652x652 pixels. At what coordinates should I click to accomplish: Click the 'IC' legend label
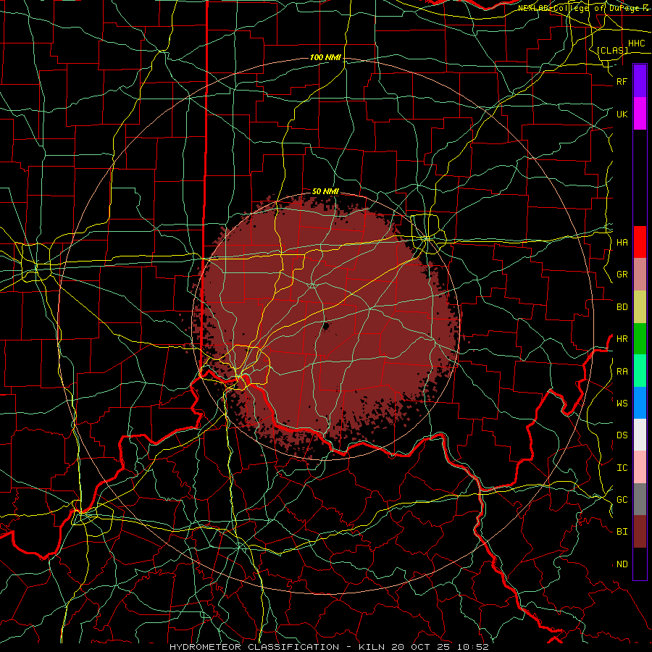pyautogui.click(x=622, y=468)
